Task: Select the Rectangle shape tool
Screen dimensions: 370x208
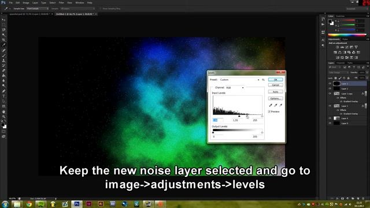Action: click(x=3, y=106)
